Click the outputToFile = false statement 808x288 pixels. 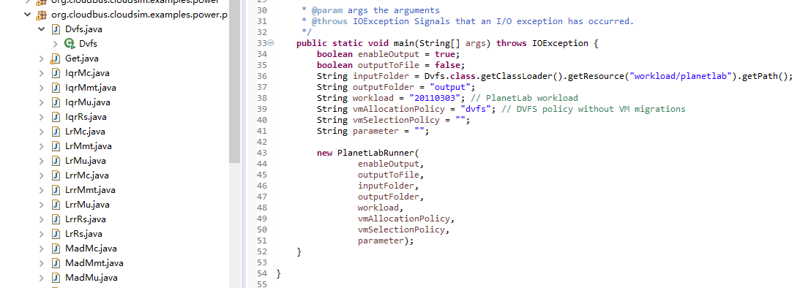click(391, 65)
